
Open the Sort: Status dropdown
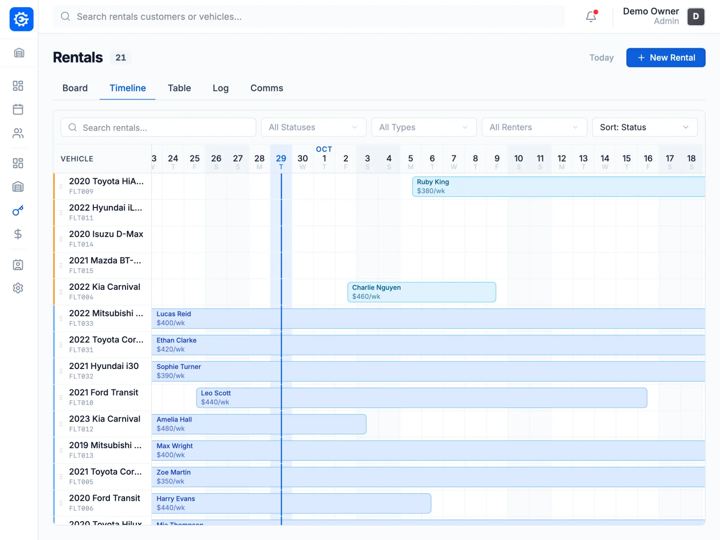[645, 127]
